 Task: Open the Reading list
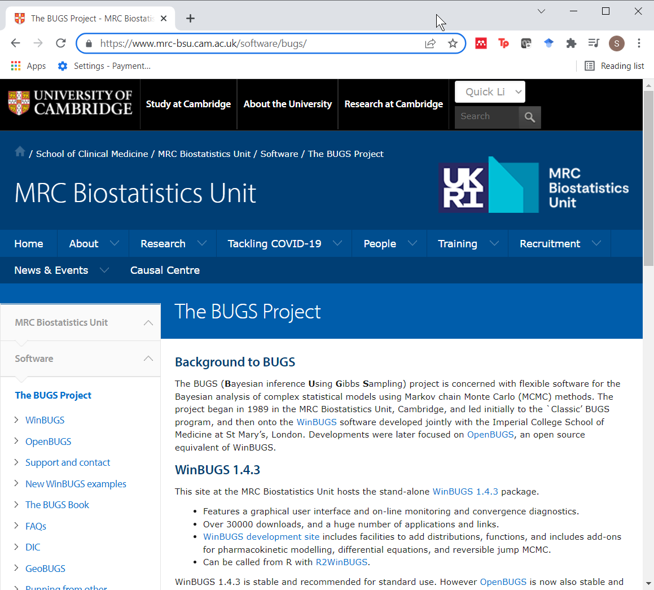614,66
